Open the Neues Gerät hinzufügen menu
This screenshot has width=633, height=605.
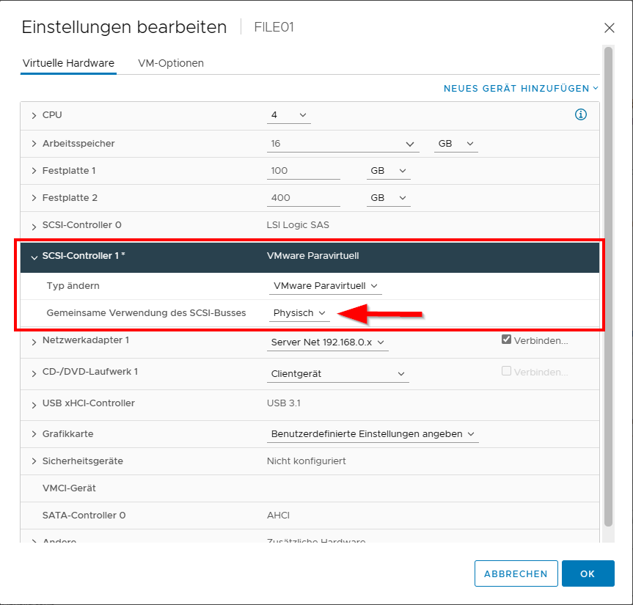[521, 88]
